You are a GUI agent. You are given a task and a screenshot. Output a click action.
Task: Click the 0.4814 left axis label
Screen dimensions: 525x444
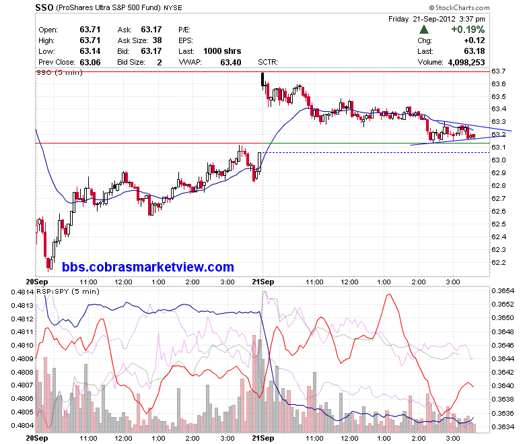tap(22, 292)
